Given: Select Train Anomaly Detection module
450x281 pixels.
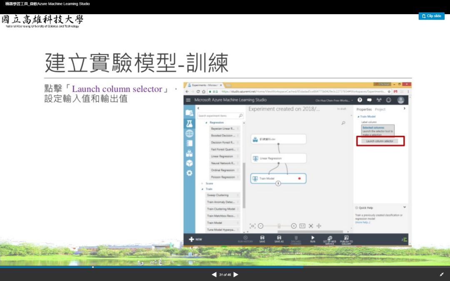Looking at the screenshot, I should [x=223, y=202].
